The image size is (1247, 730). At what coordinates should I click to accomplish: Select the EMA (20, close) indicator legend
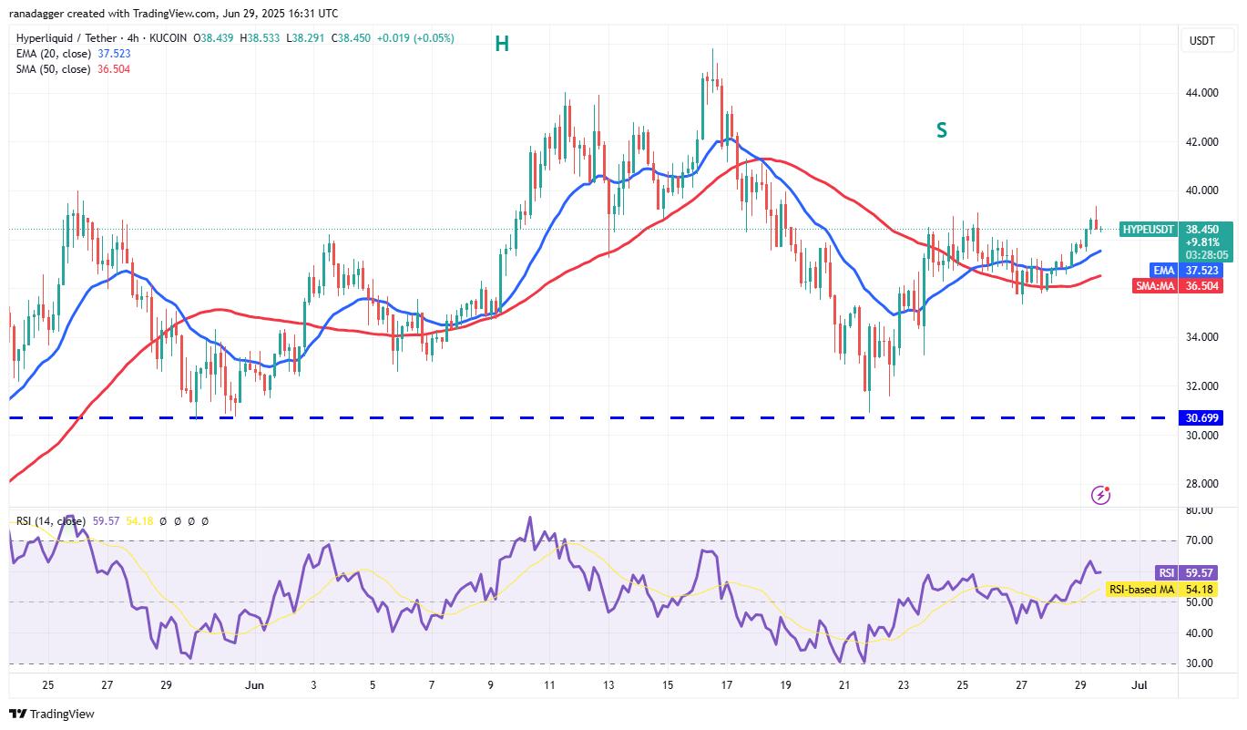click(x=51, y=54)
